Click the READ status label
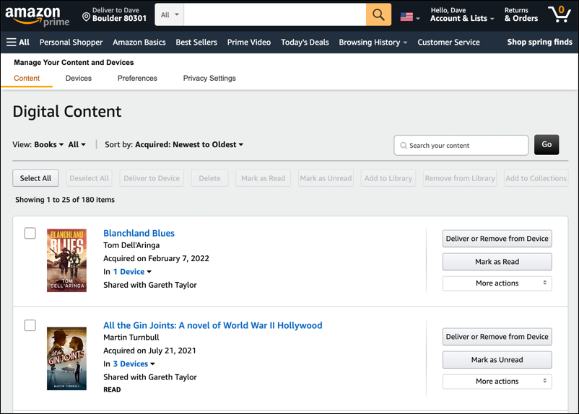The image size is (579, 414). (x=112, y=389)
